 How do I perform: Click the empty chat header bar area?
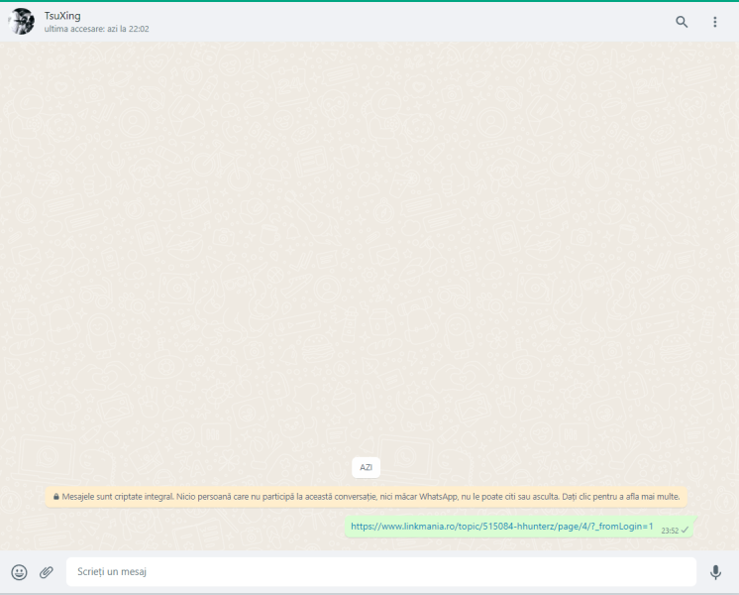[x=396, y=22]
